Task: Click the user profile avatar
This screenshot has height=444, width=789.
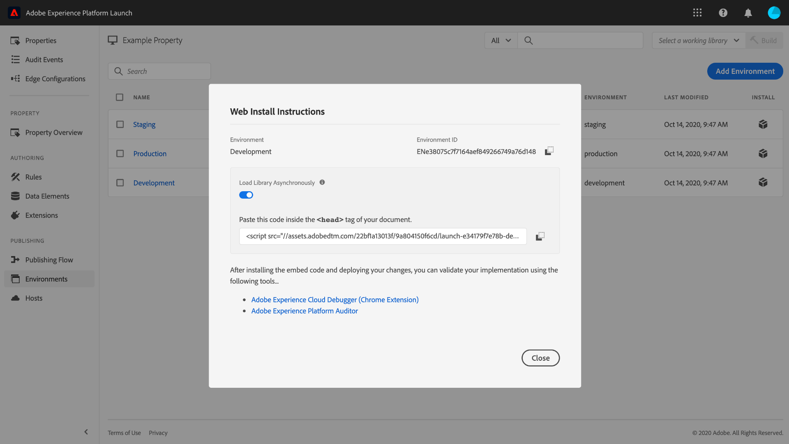Action: pos(774,13)
